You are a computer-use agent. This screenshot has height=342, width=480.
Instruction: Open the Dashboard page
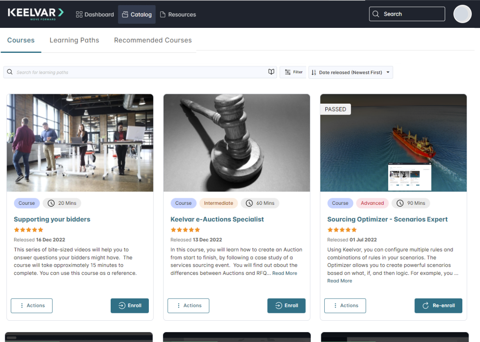pos(95,14)
